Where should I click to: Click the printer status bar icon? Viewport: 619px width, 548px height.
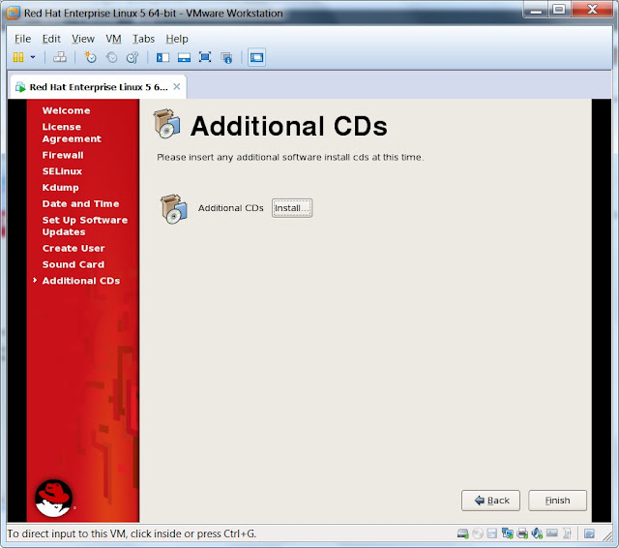[x=522, y=533]
